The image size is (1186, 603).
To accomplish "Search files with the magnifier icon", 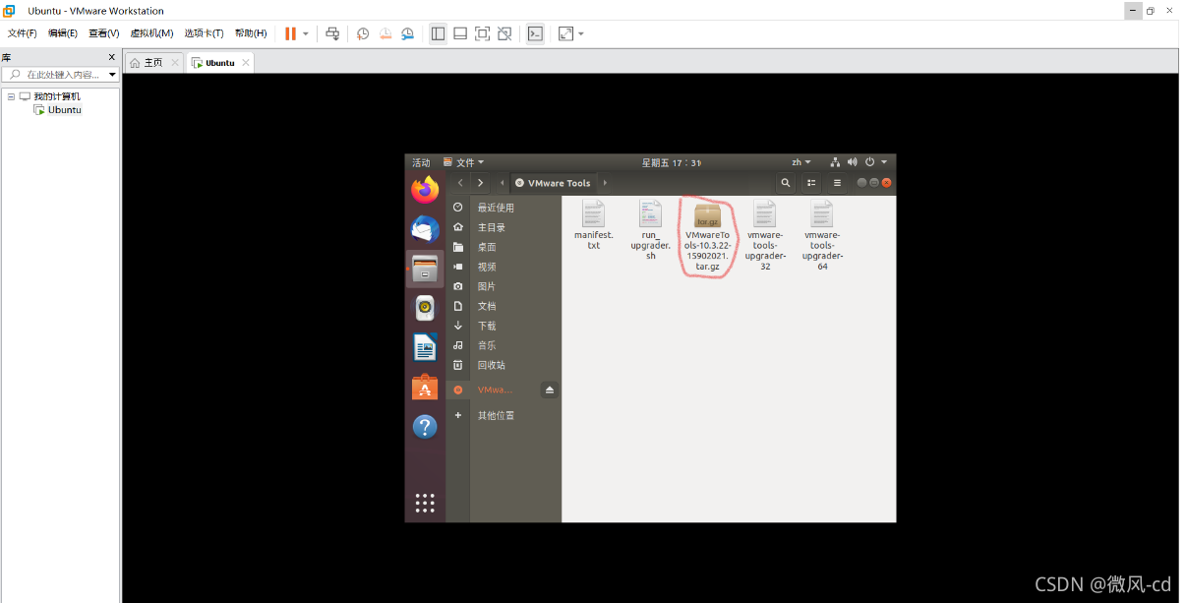I will pos(785,183).
